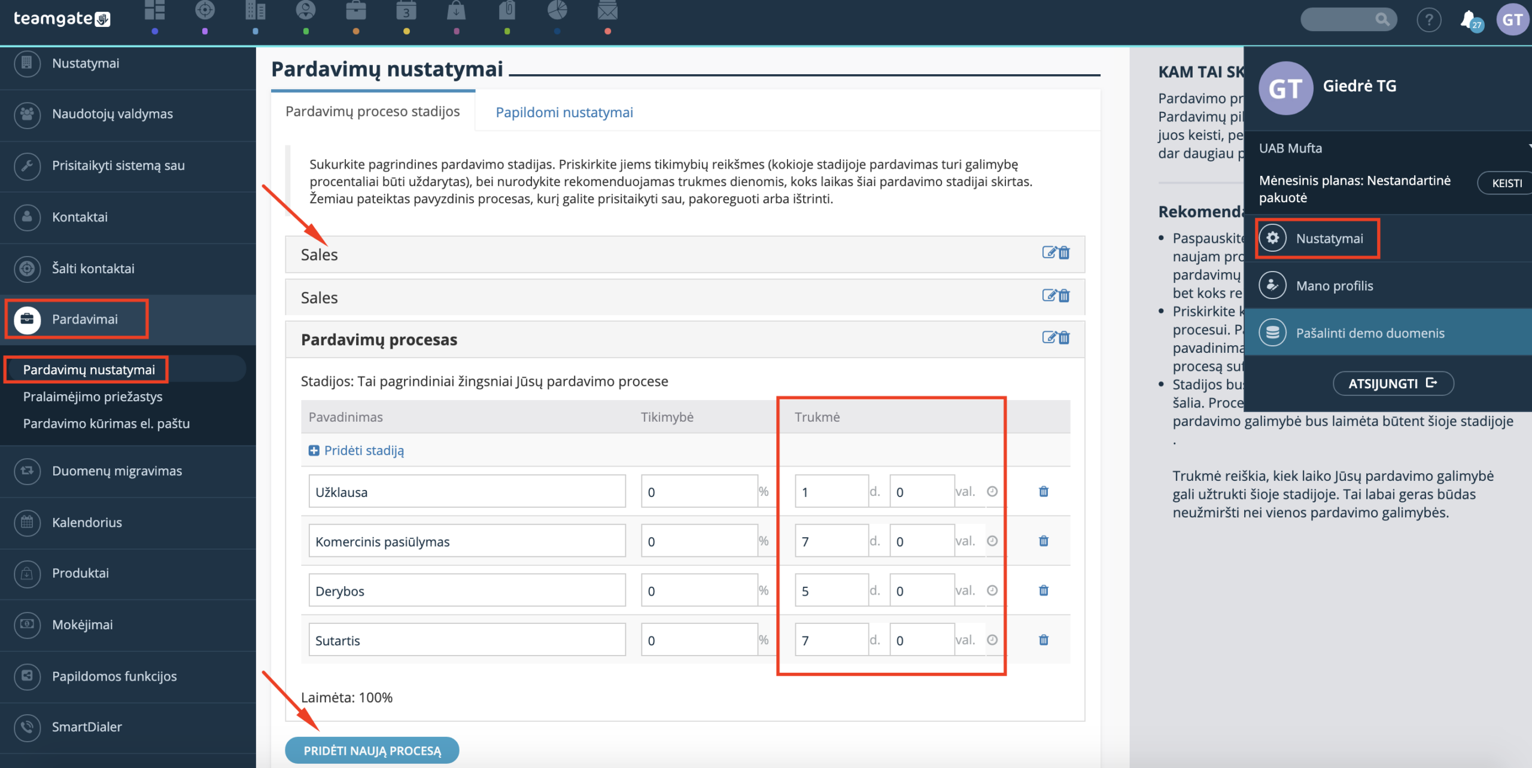Edit the Pardavimų procesas pipeline via pencil icon
1532x768 pixels.
pyautogui.click(x=1049, y=338)
